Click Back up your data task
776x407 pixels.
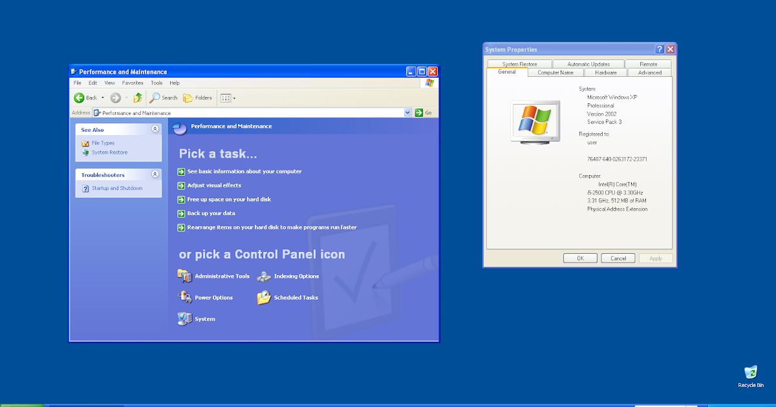pos(211,213)
